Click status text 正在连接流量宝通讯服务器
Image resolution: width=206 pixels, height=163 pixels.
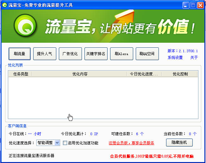click(x=32, y=156)
